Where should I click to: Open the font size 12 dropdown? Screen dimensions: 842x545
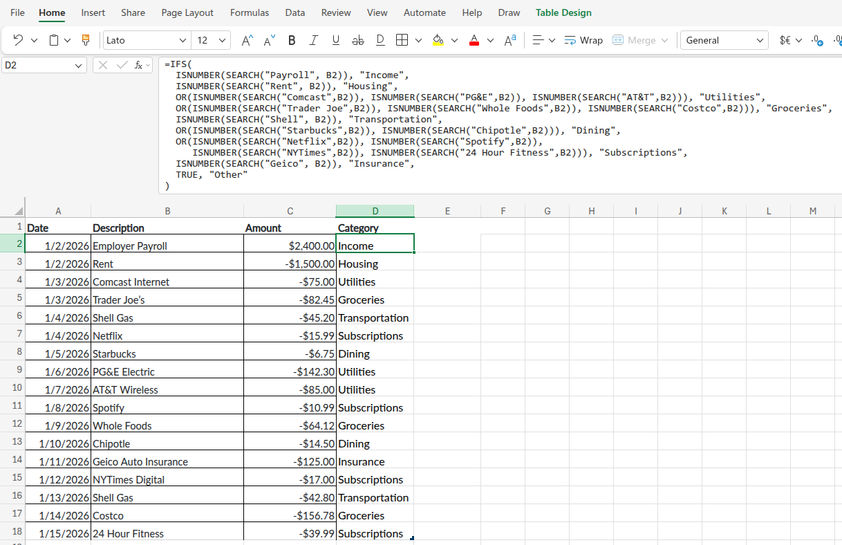point(223,40)
